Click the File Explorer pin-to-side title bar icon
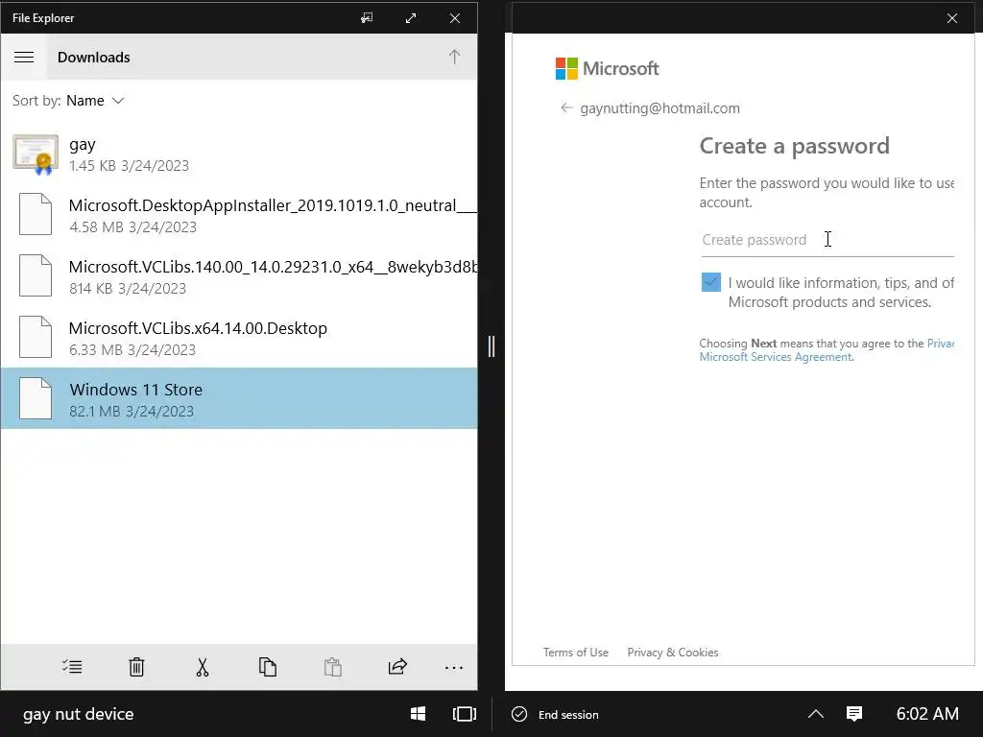The image size is (983, 737). (x=367, y=18)
